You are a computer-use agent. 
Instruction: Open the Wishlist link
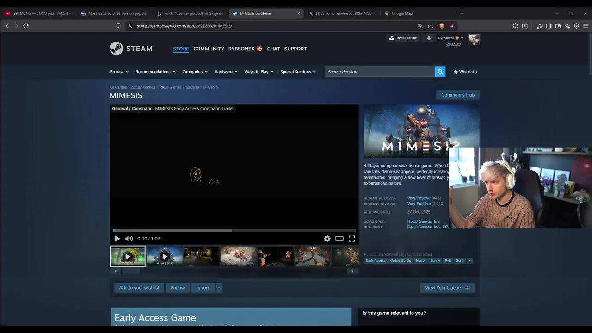[465, 72]
